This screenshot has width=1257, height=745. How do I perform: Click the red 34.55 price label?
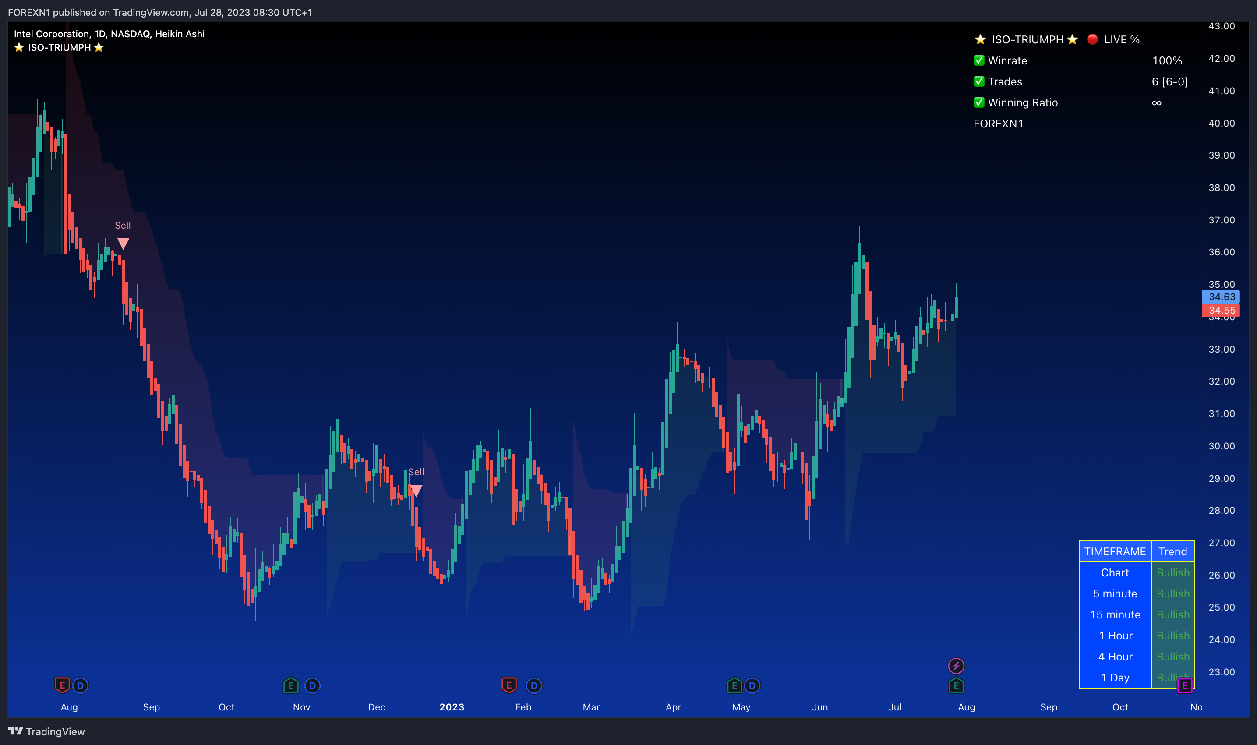pyautogui.click(x=1221, y=310)
